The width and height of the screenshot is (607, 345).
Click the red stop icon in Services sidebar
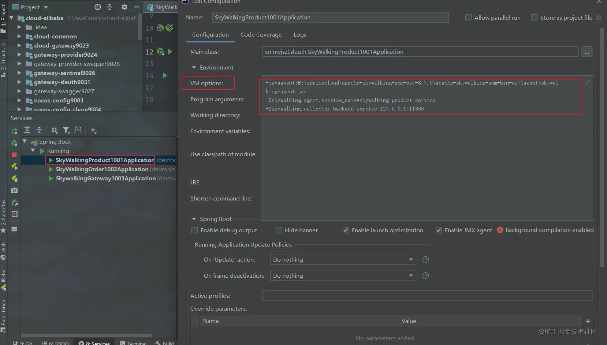(x=14, y=155)
